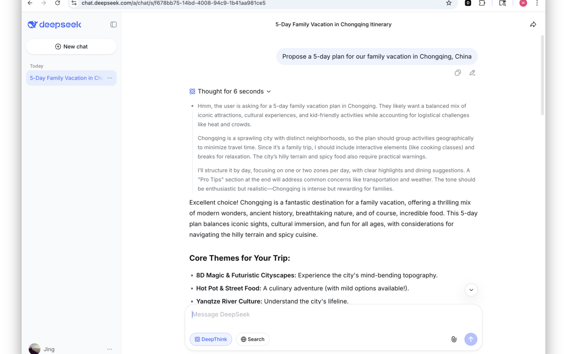Click the Message DeepSeek input field

333,315
